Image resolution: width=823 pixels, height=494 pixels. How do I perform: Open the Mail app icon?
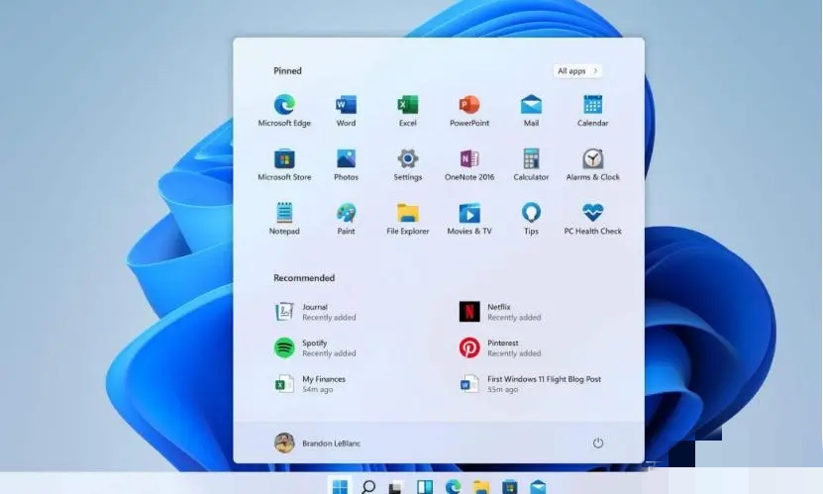531,111
